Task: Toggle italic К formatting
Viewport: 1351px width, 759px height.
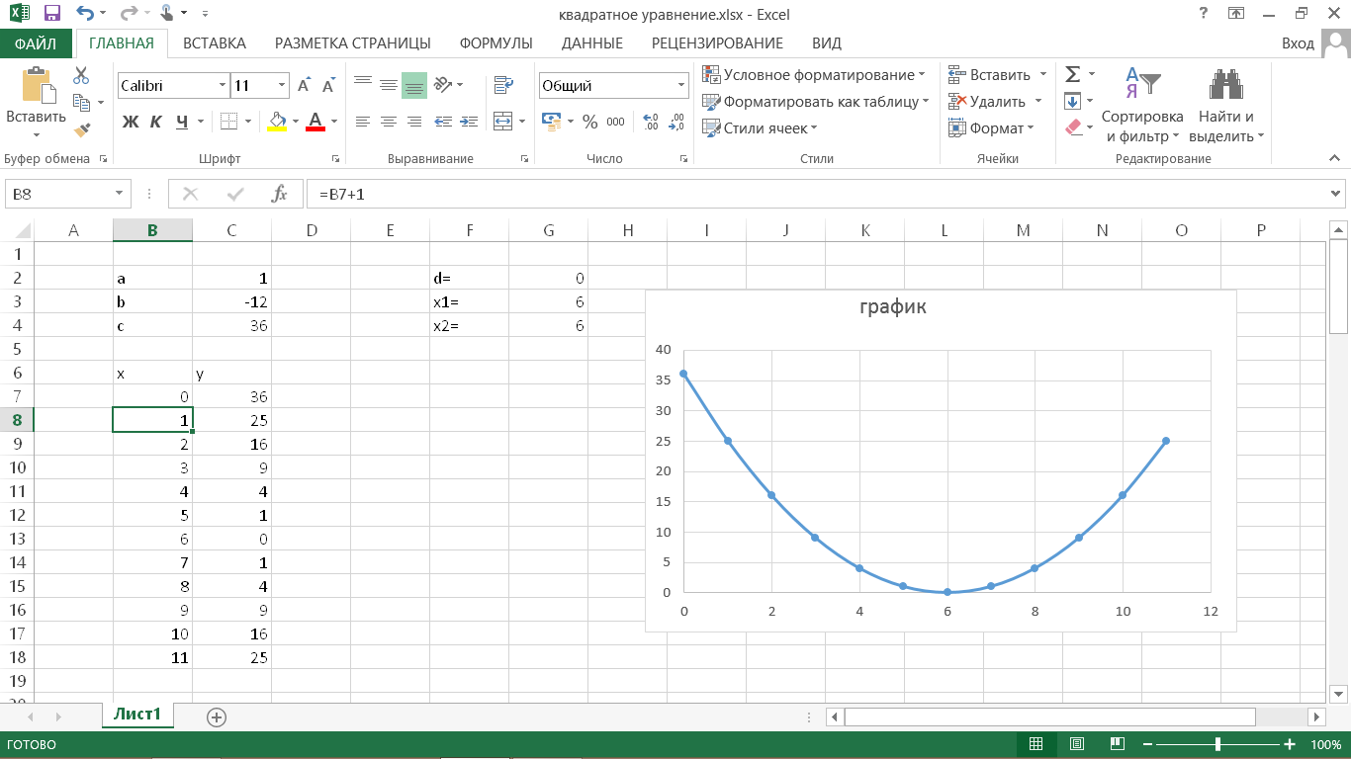Action: pos(155,122)
